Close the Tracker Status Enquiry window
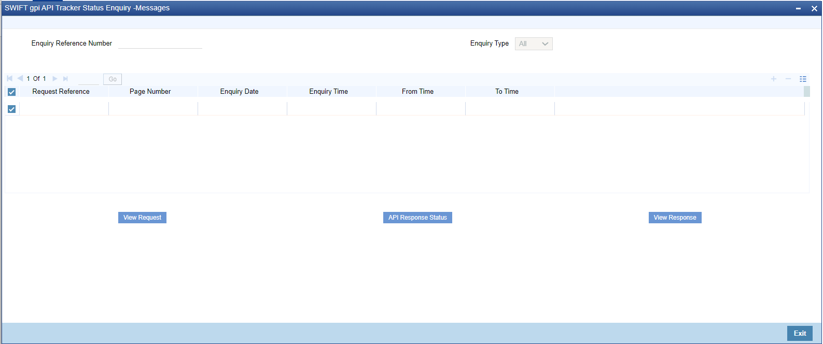This screenshot has height=344, width=823. 814,8
